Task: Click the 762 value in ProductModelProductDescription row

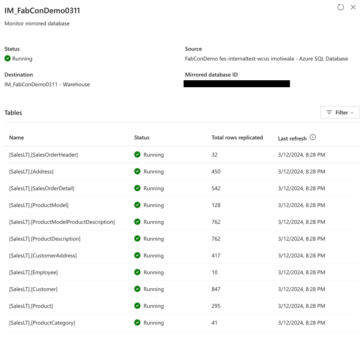Action: point(216,222)
